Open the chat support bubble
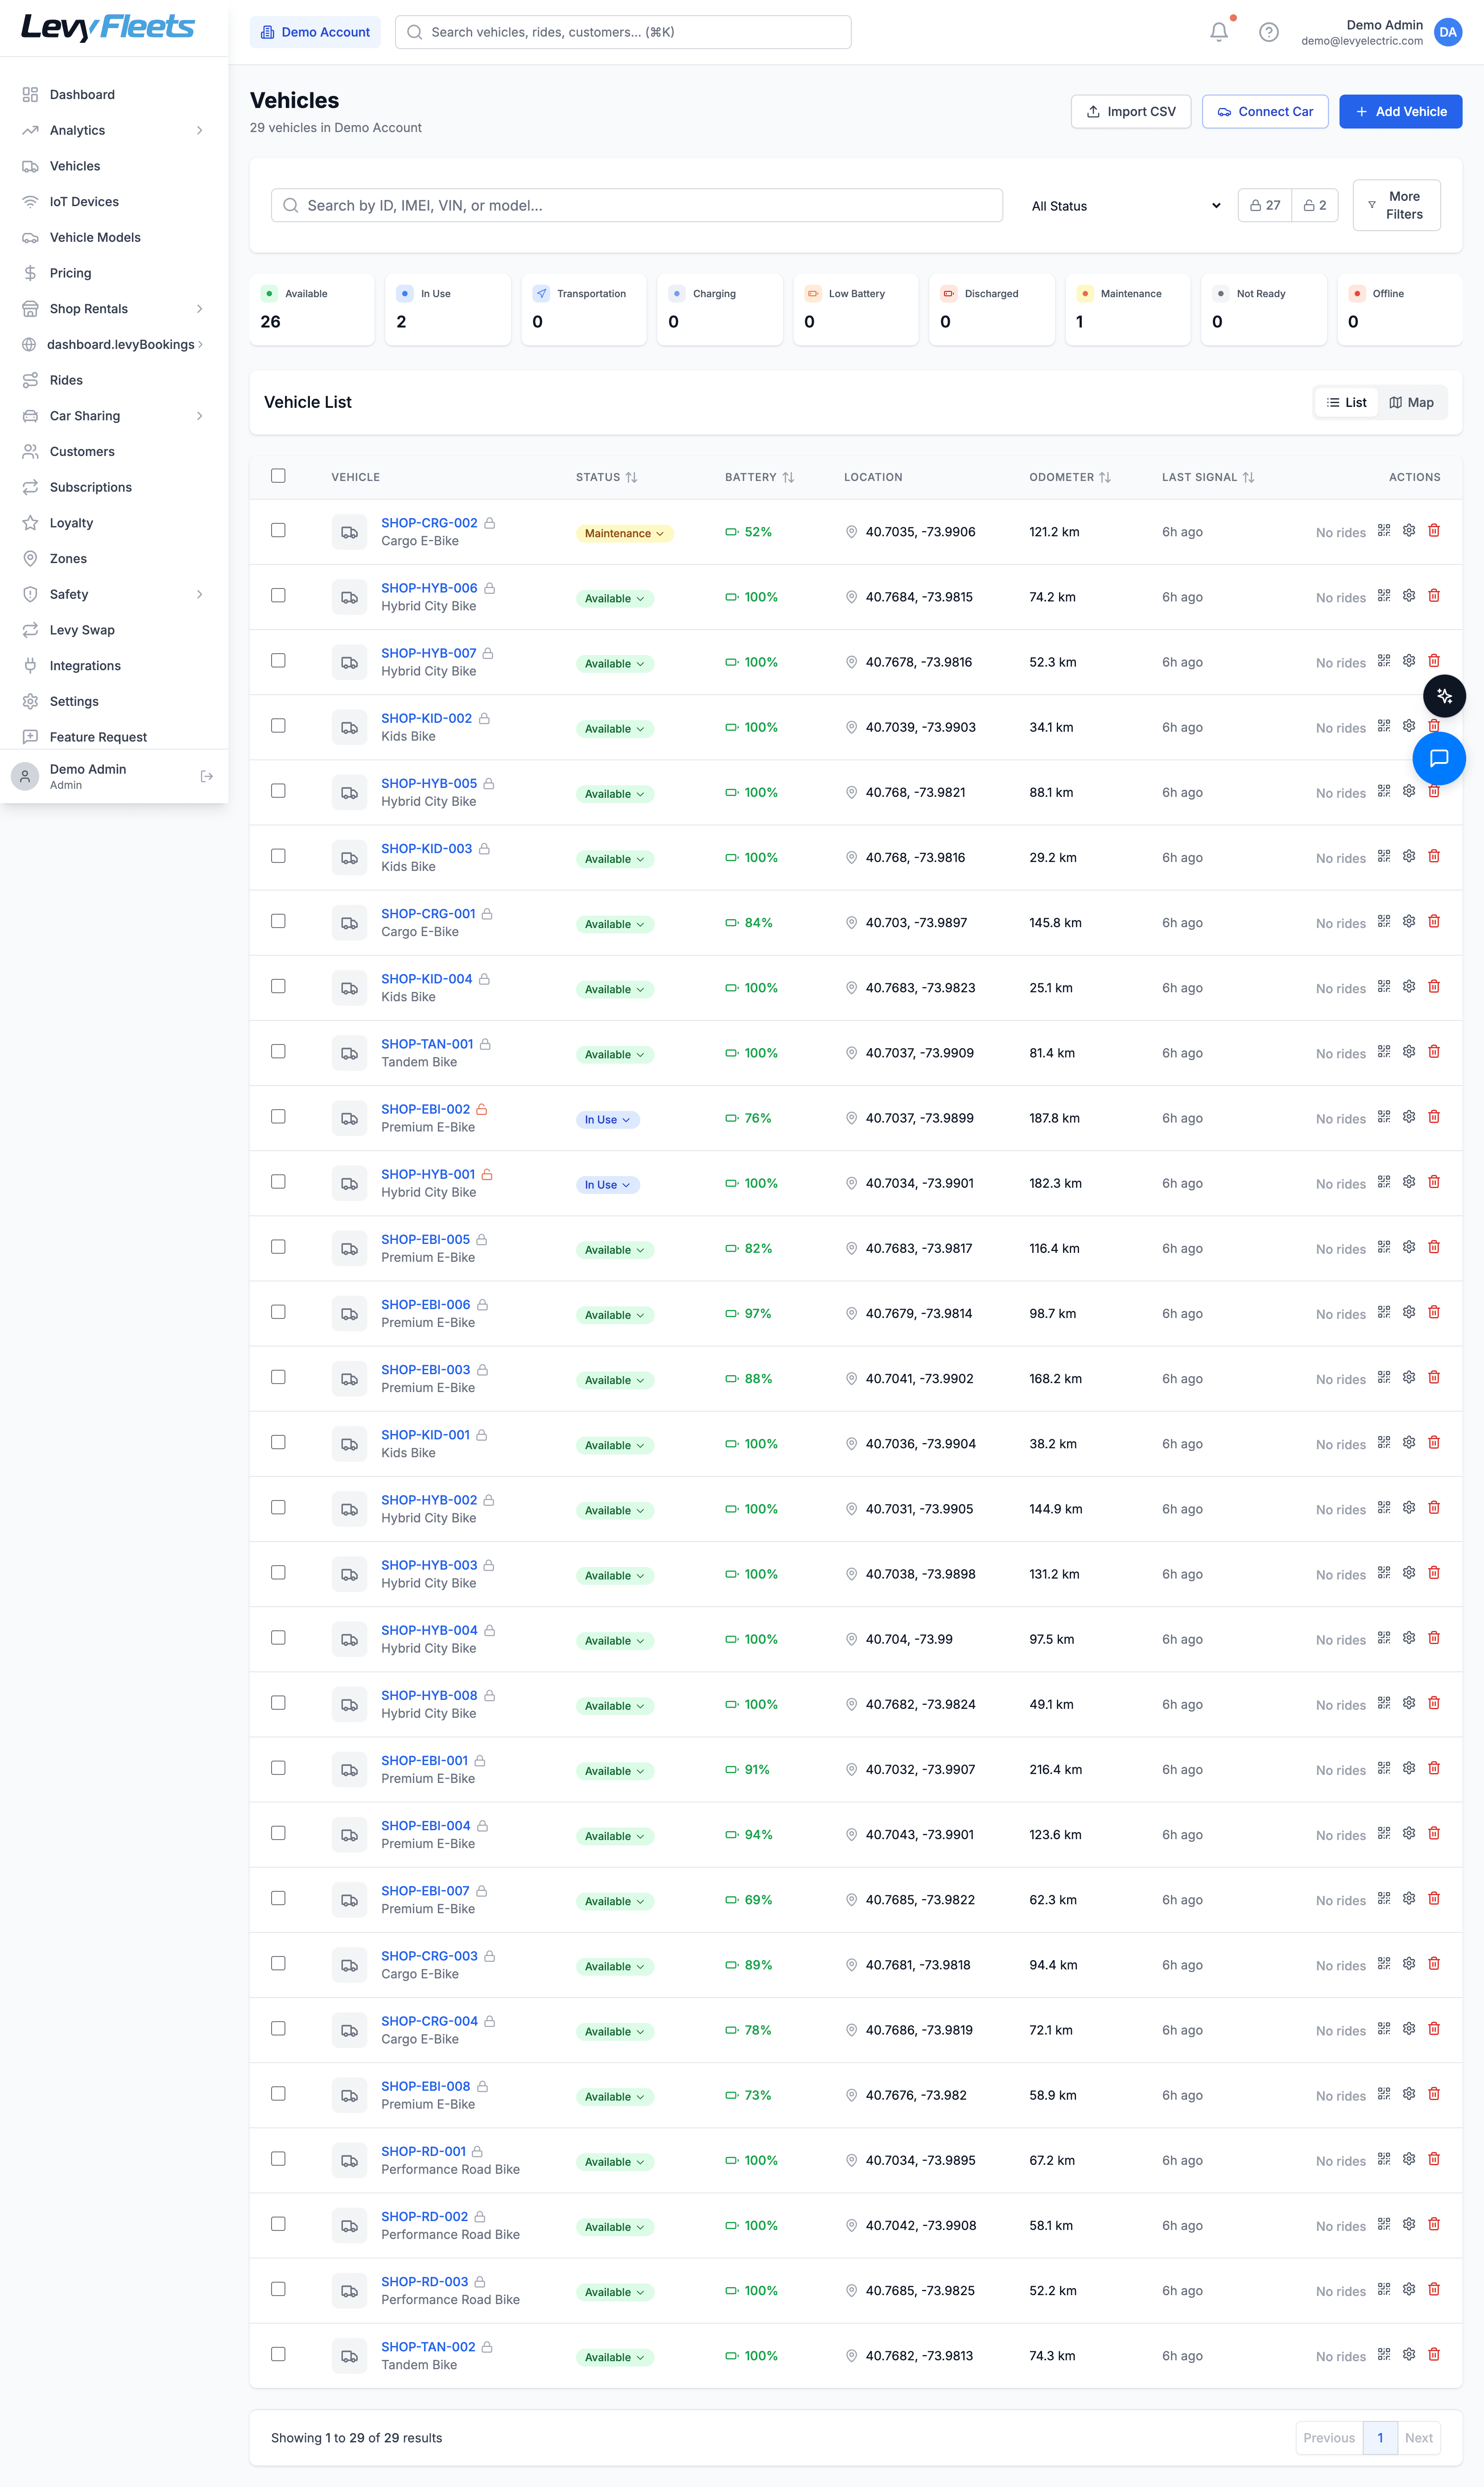Image resolution: width=1484 pixels, height=2487 pixels. pyautogui.click(x=1438, y=759)
